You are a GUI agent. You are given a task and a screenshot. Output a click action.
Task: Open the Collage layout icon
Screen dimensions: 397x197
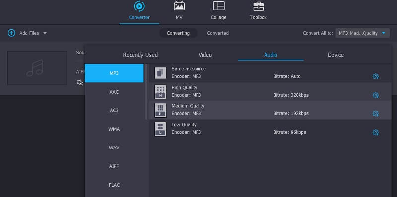[219, 6]
